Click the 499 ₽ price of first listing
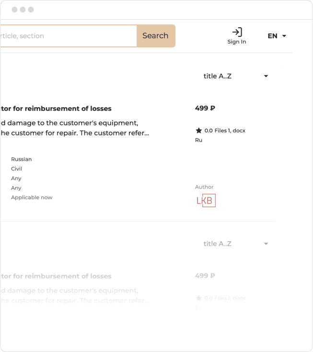This screenshot has height=352, width=313. click(205, 108)
